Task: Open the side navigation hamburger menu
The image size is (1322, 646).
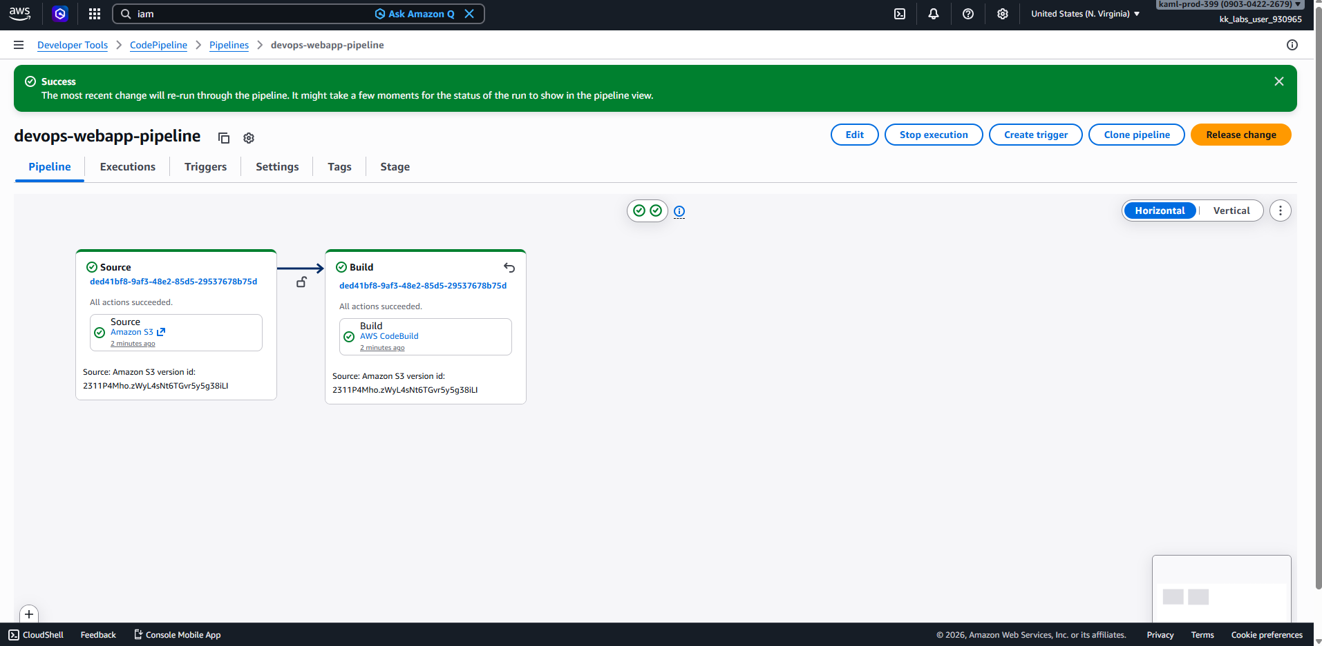Action: [x=19, y=45]
